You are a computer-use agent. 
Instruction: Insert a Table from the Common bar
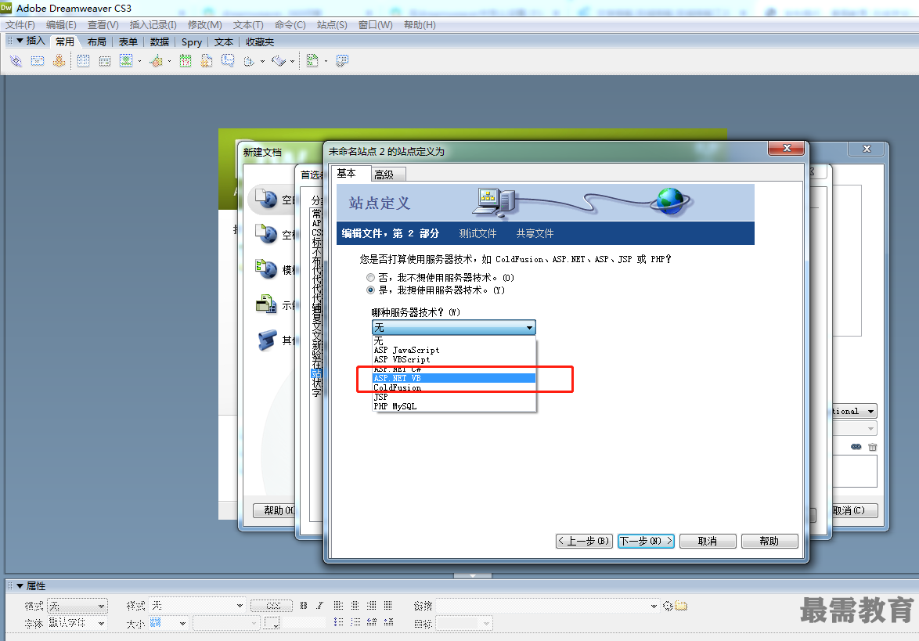tap(83, 61)
